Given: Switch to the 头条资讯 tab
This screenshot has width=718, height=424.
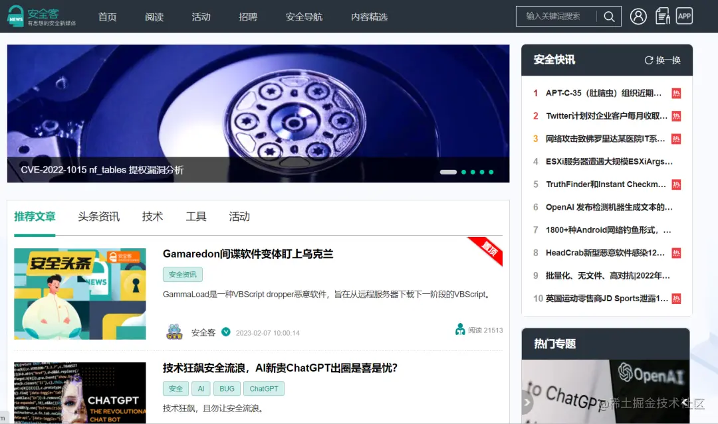Looking at the screenshot, I should click(98, 216).
